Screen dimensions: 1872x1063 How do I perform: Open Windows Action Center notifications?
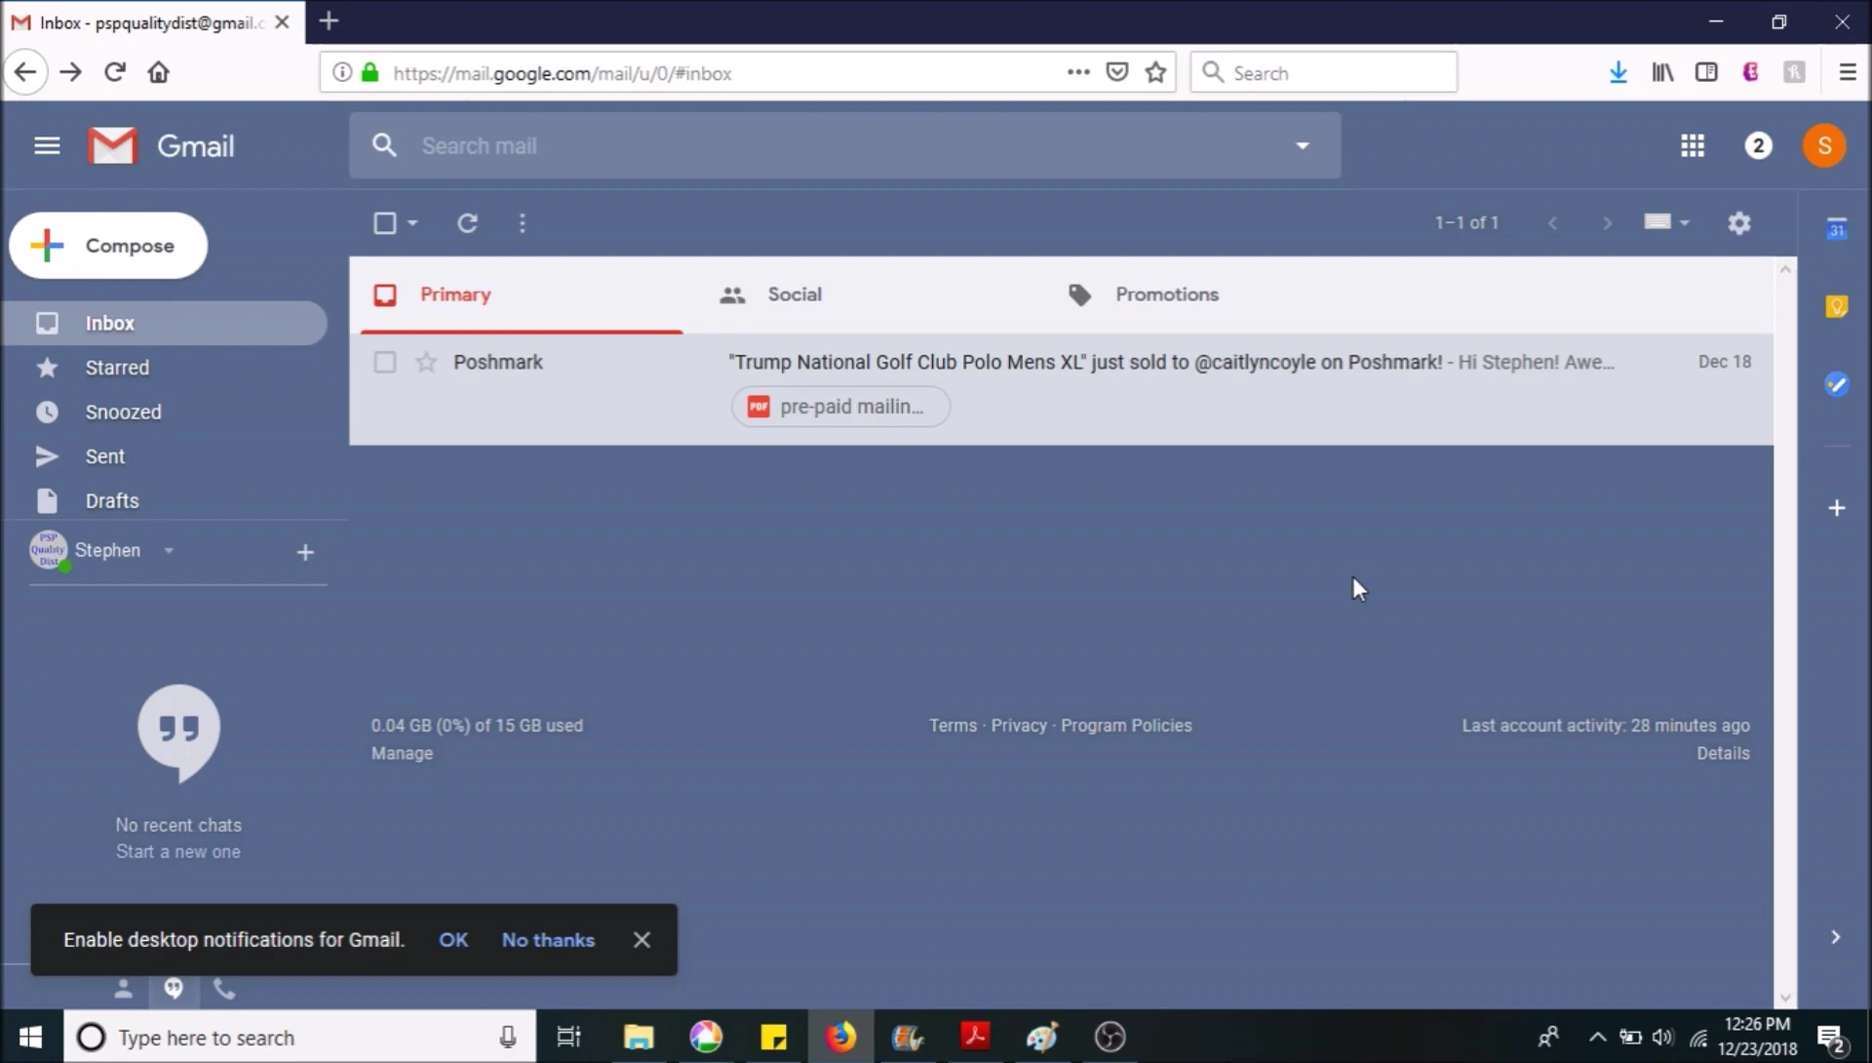pyautogui.click(x=1833, y=1040)
